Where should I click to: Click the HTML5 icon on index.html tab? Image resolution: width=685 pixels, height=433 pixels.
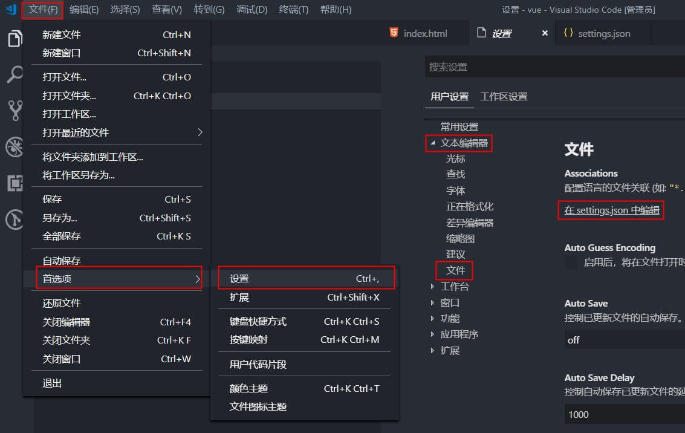pyautogui.click(x=394, y=33)
